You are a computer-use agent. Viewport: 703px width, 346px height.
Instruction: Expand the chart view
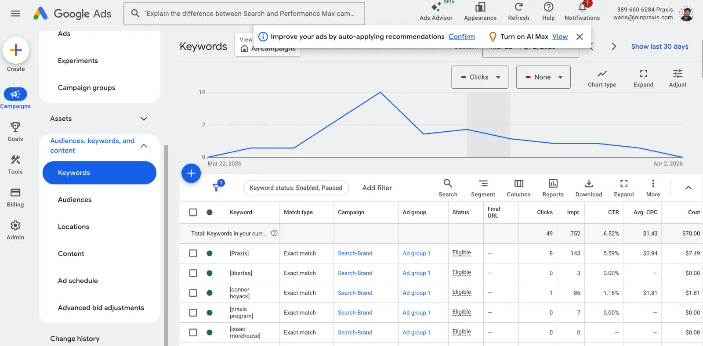[643, 78]
